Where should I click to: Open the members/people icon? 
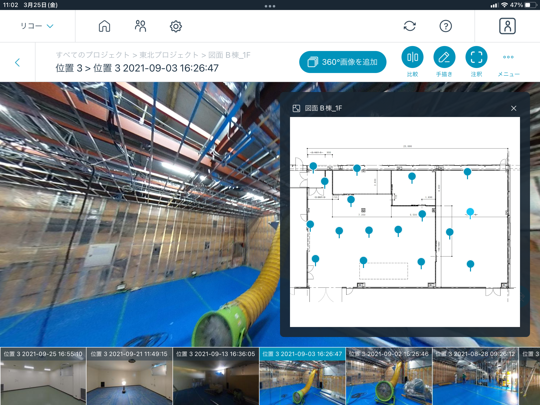coord(140,26)
